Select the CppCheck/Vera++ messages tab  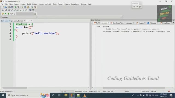tap(122, 23)
